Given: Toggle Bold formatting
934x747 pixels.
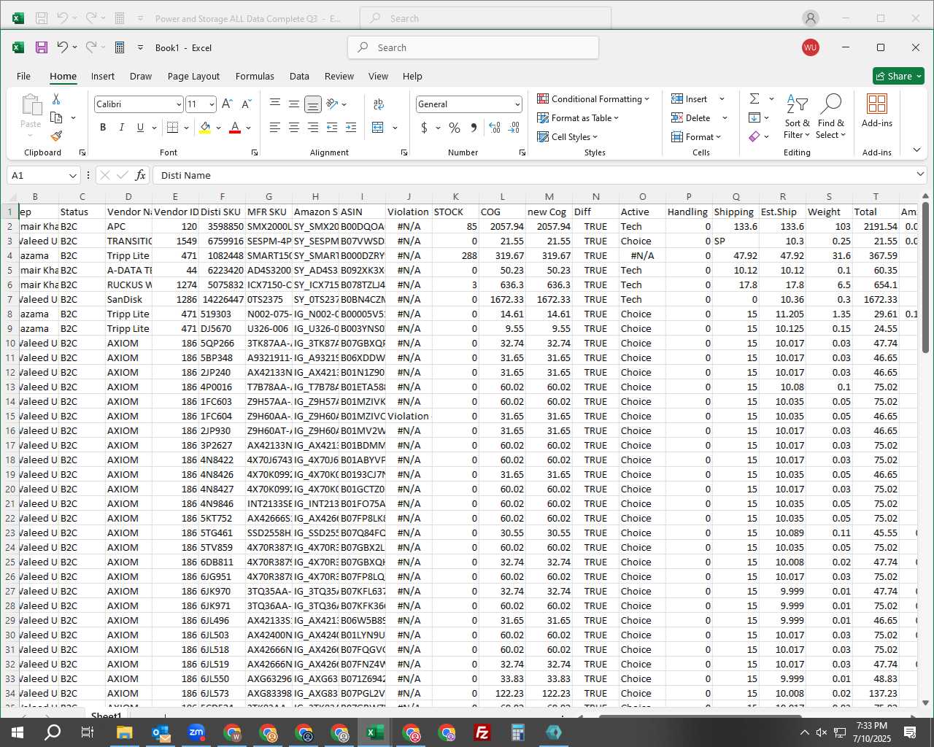Looking at the screenshot, I should click(103, 128).
